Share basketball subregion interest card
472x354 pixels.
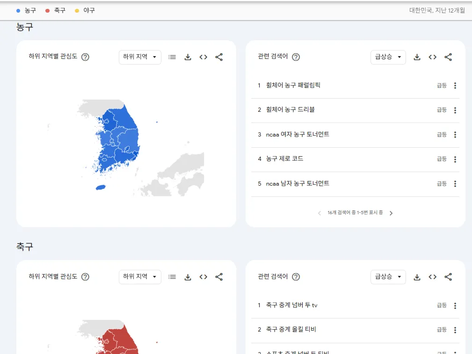click(219, 57)
